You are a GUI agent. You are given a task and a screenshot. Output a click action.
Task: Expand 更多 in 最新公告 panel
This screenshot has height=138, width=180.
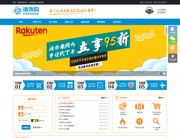[104, 98]
